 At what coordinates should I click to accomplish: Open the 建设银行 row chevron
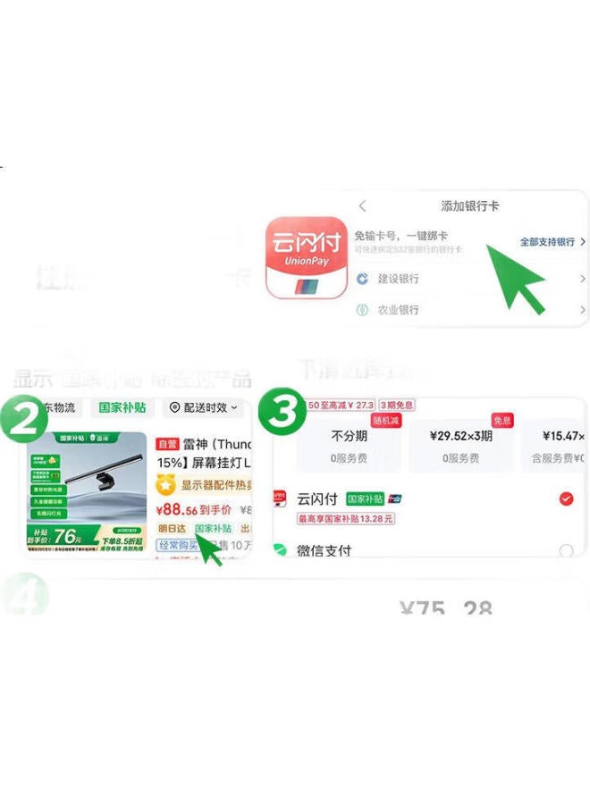click(x=582, y=279)
